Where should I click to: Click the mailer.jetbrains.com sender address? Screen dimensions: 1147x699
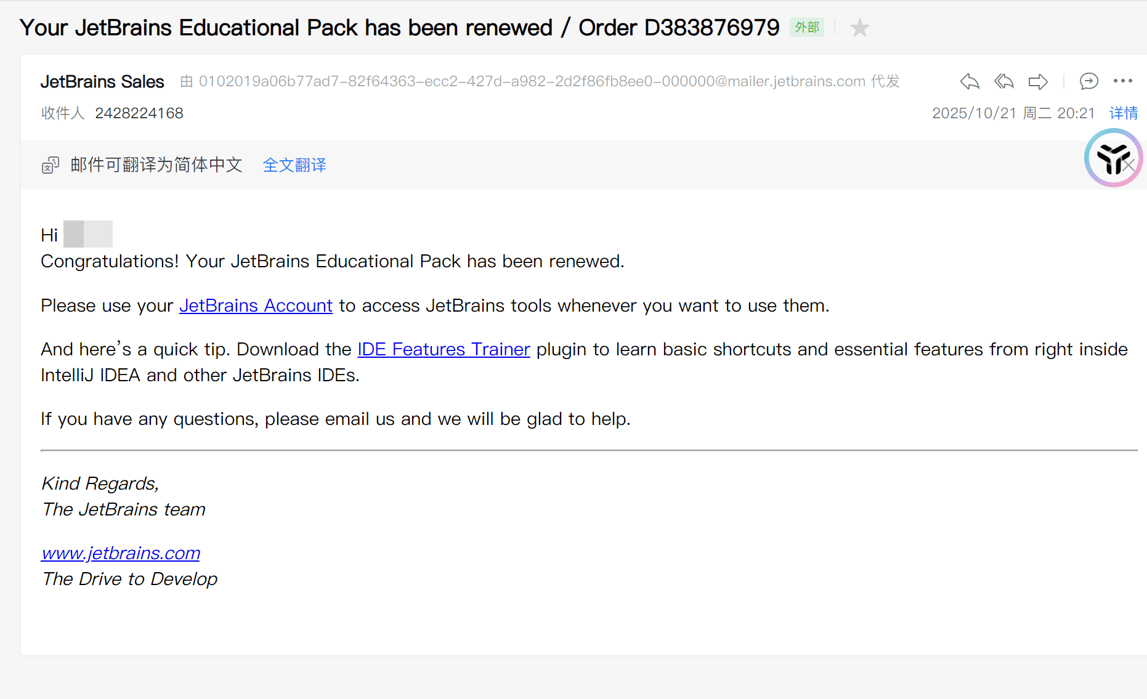[x=532, y=81]
